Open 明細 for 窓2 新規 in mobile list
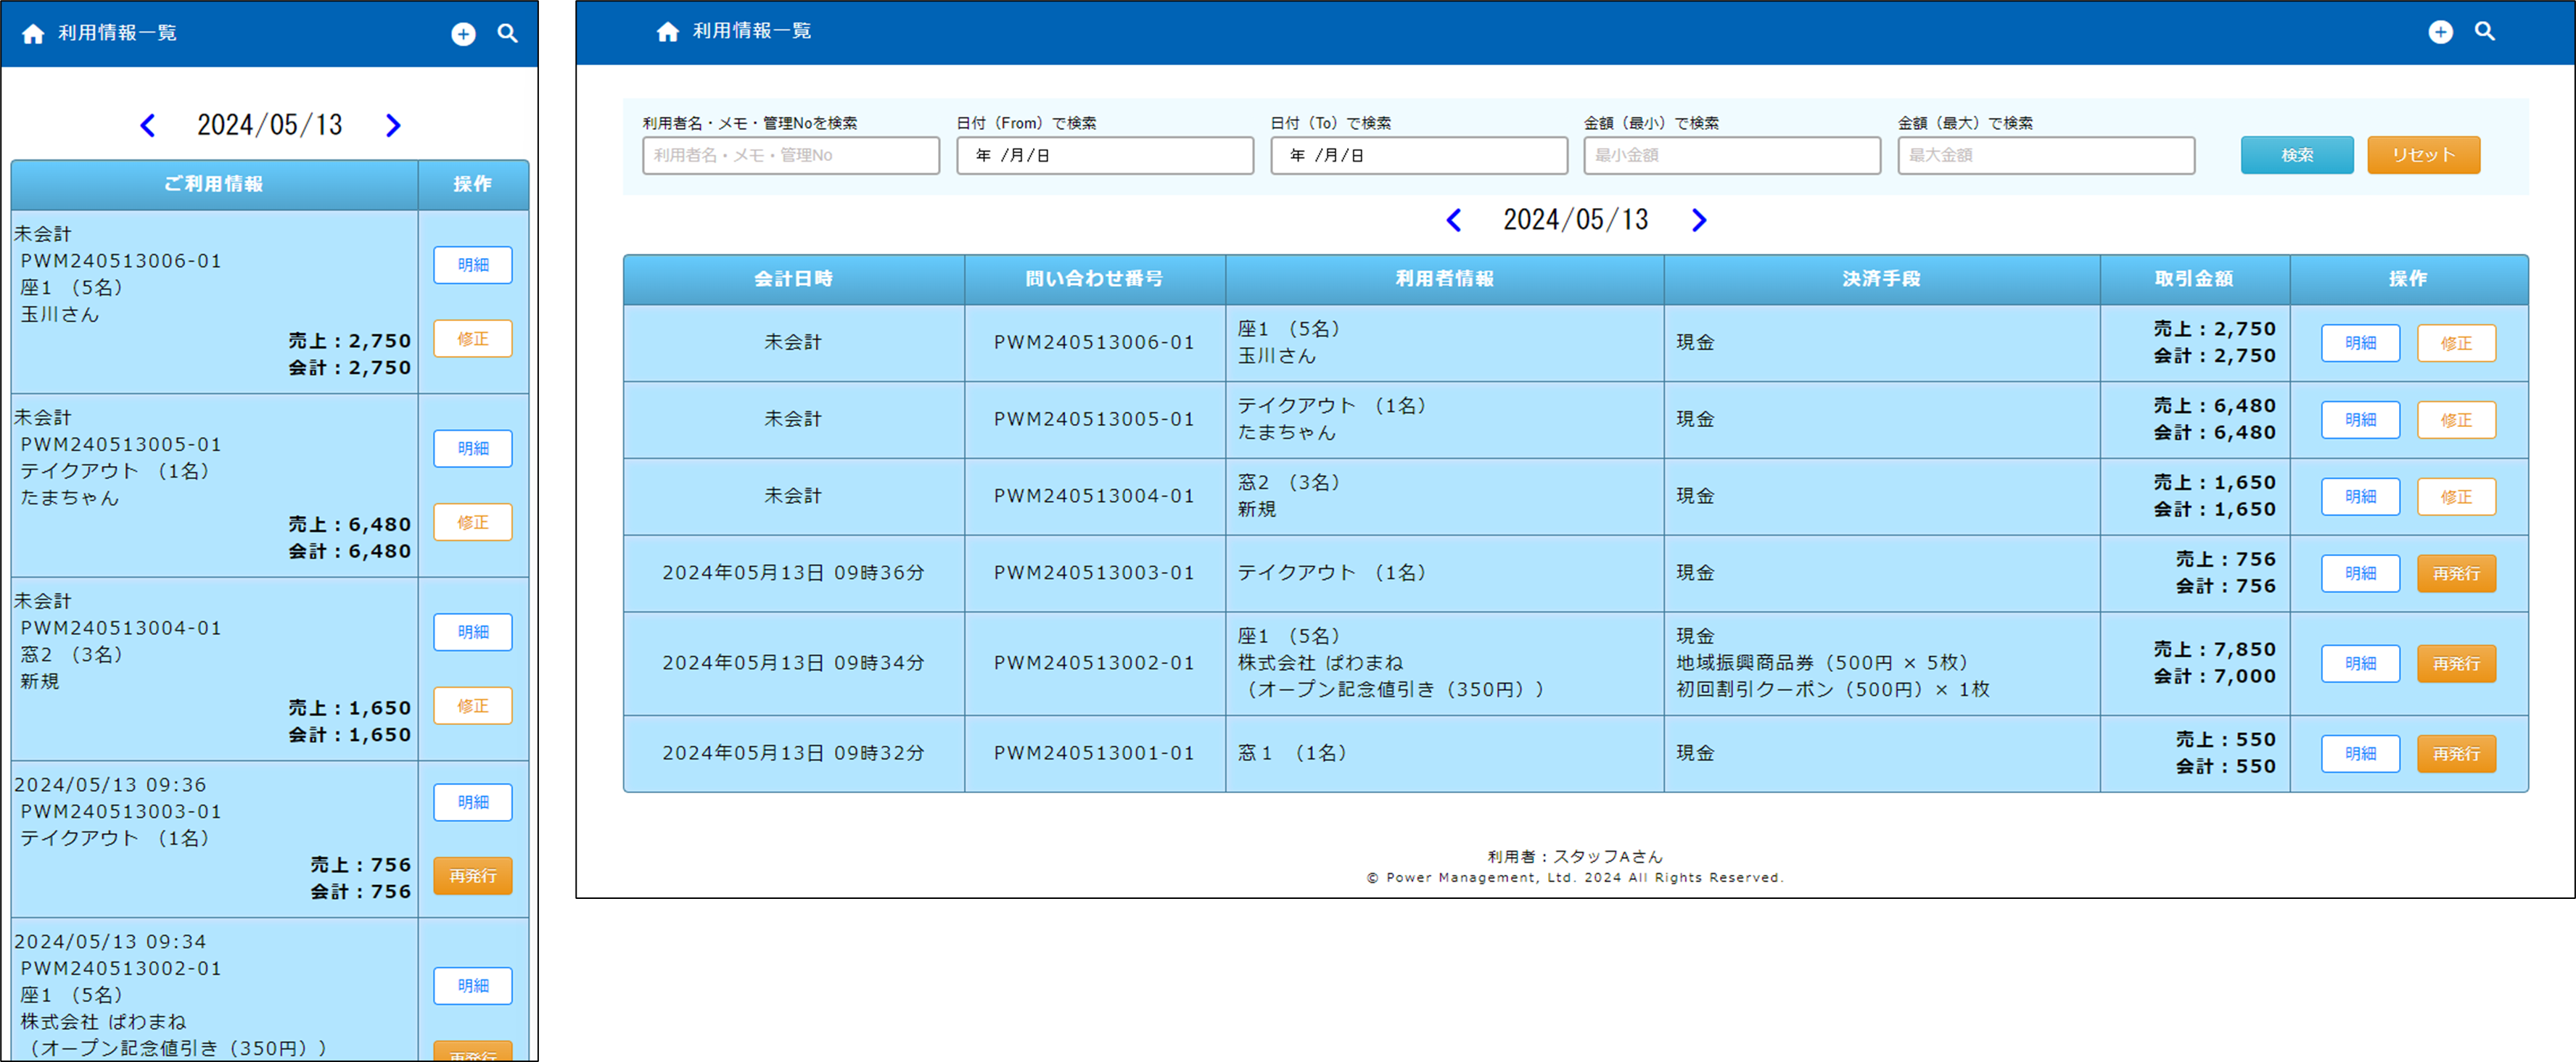 tap(473, 634)
